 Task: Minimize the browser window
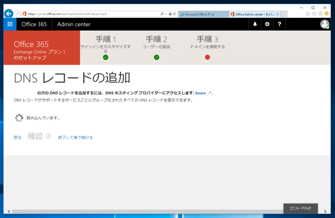point(301,8)
